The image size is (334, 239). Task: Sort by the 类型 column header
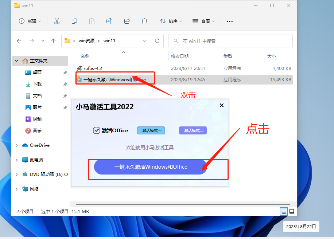click(228, 56)
